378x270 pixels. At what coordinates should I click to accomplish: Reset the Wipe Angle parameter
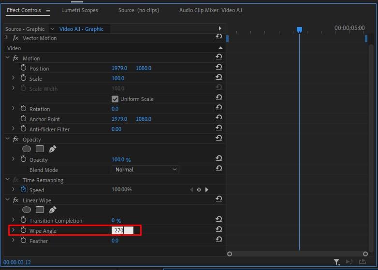(219, 230)
